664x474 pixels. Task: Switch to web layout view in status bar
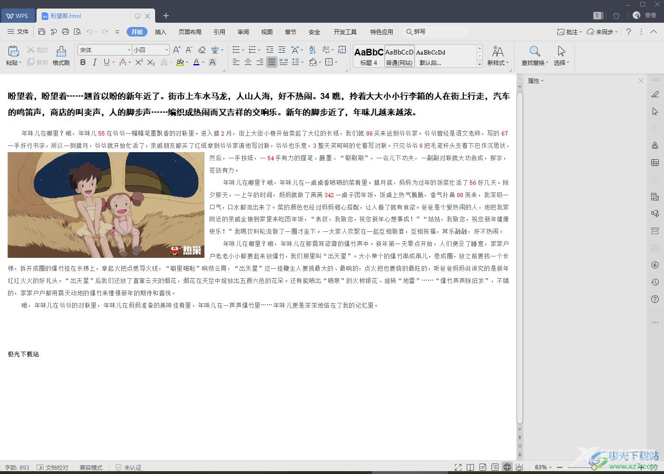[507, 467]
